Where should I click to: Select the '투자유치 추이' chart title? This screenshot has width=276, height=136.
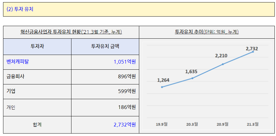tap(189, 32)
